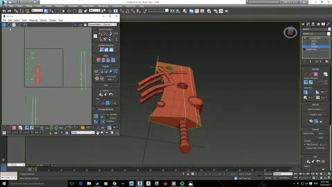This screenshot has height=187, width=332.
Task: Open the Options menu in Edit UVWs
Action: click(44, 20)
